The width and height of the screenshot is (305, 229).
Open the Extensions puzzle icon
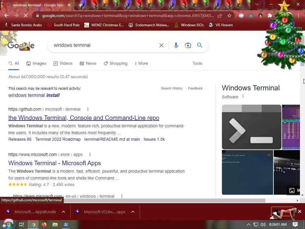click(x=270, y=16)
